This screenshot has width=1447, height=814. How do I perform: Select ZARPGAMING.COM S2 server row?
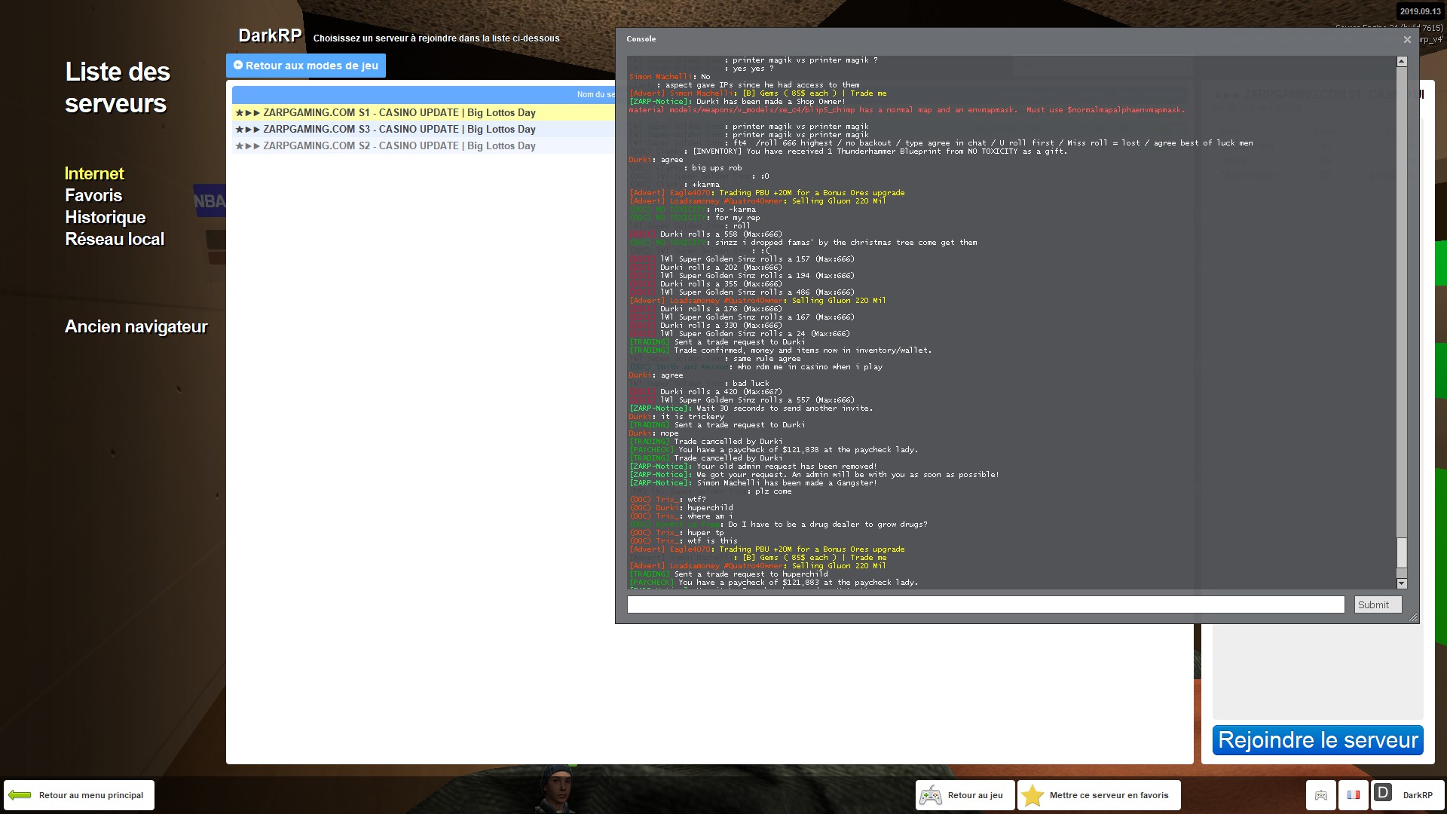399,145
